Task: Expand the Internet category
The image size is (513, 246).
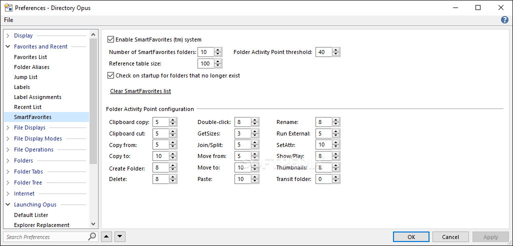Action: (8, 193)
